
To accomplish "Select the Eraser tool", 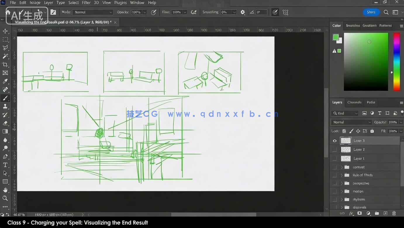I will 5,123.
